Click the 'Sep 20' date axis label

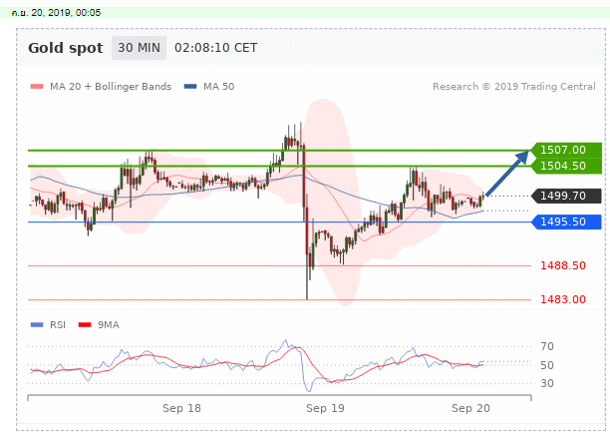click(470, 408)
